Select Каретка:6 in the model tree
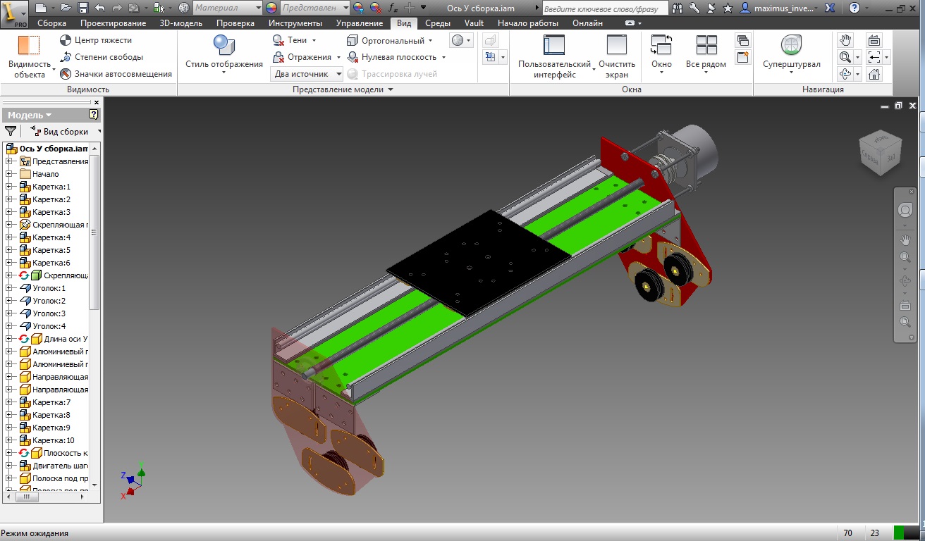The width and height of the screenshot is (925, 541). pyautogui.click(x=51, y=263)
